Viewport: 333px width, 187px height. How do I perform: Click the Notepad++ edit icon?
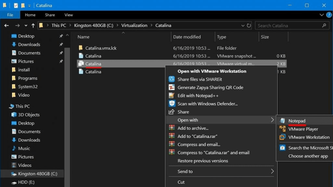point(172,96)
